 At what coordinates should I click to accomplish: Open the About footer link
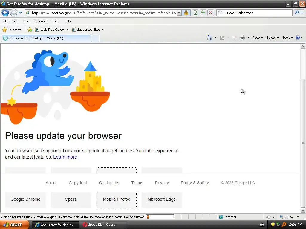pos(51,183)
